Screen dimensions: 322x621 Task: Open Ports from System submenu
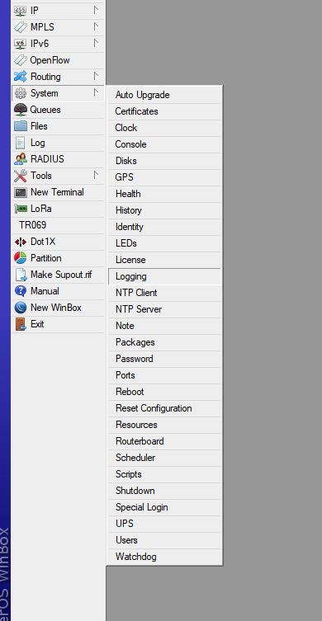[164, 375]
